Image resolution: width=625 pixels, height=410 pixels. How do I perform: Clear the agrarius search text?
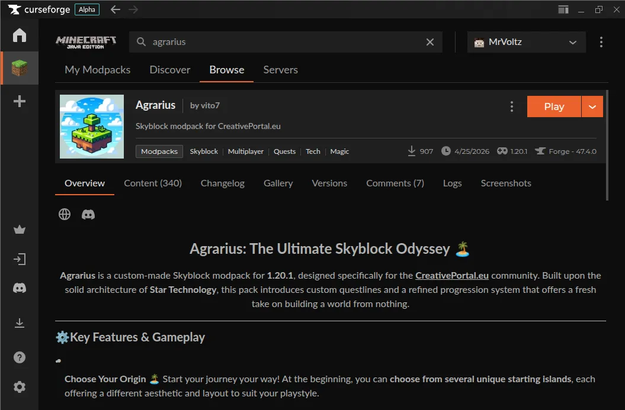coord(430,42)
